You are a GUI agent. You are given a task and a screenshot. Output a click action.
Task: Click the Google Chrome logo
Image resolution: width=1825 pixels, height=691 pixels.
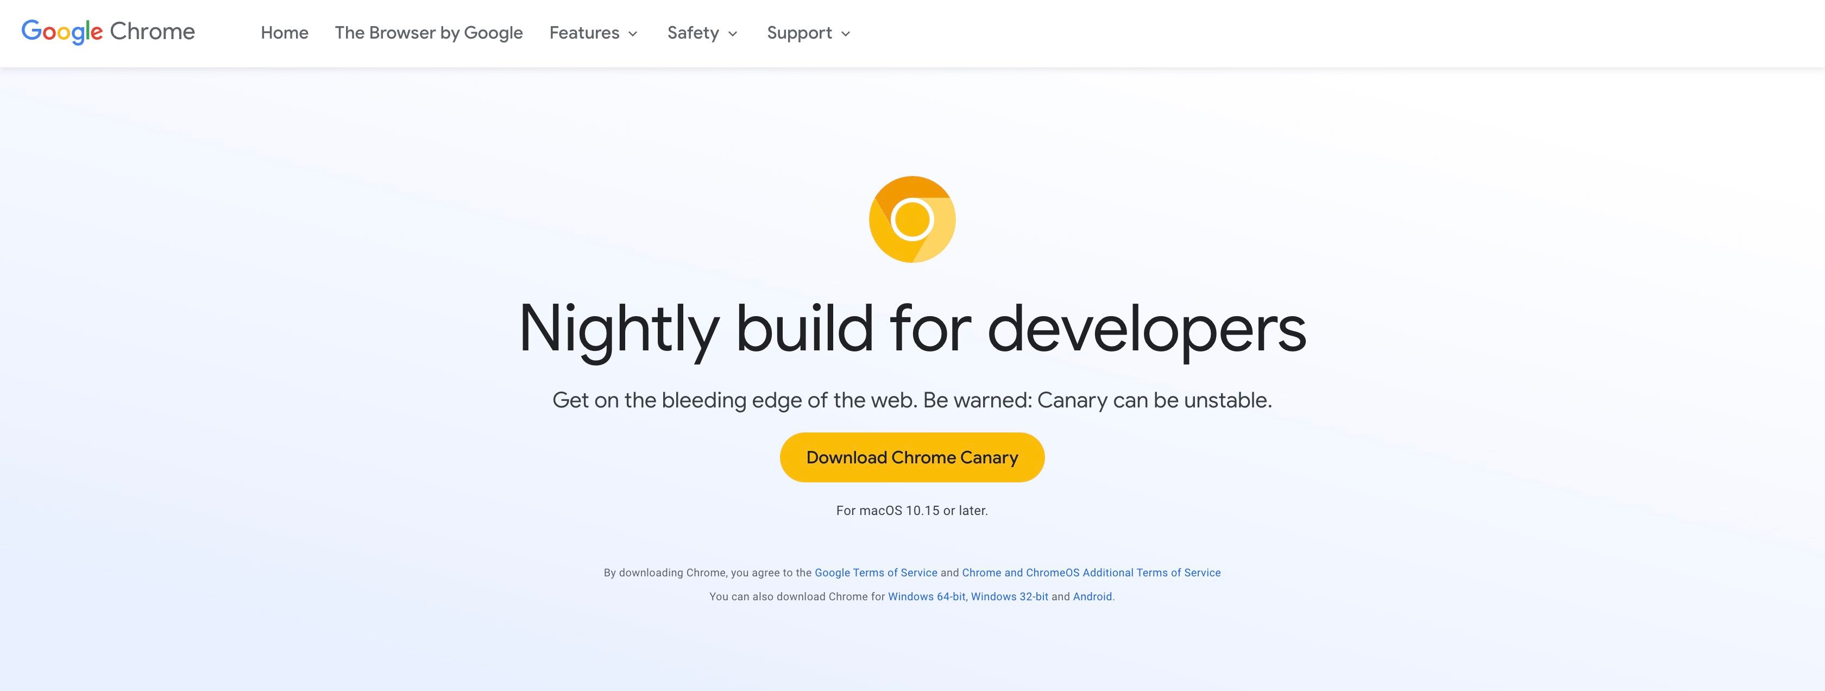tap(108, 32)
